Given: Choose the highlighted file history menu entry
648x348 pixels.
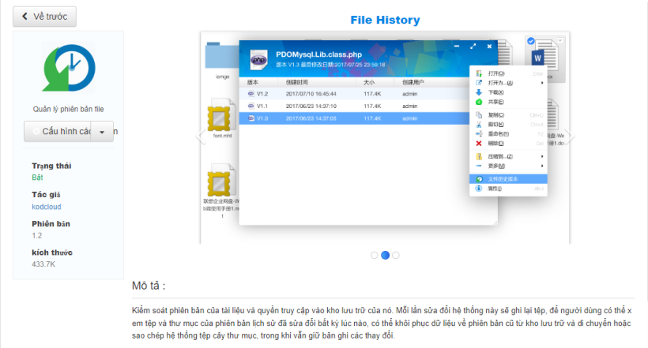Looking at the screenshot, I should tap(509, 179).
